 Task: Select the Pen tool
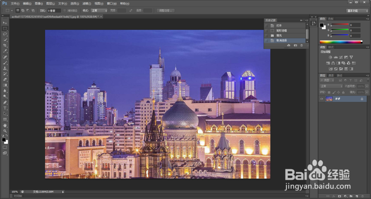(5, 102)
